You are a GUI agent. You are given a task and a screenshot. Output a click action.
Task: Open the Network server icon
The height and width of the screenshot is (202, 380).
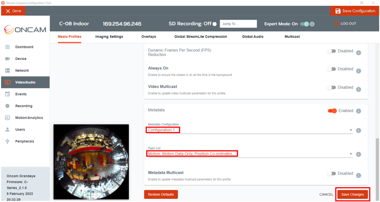point(8,71)
